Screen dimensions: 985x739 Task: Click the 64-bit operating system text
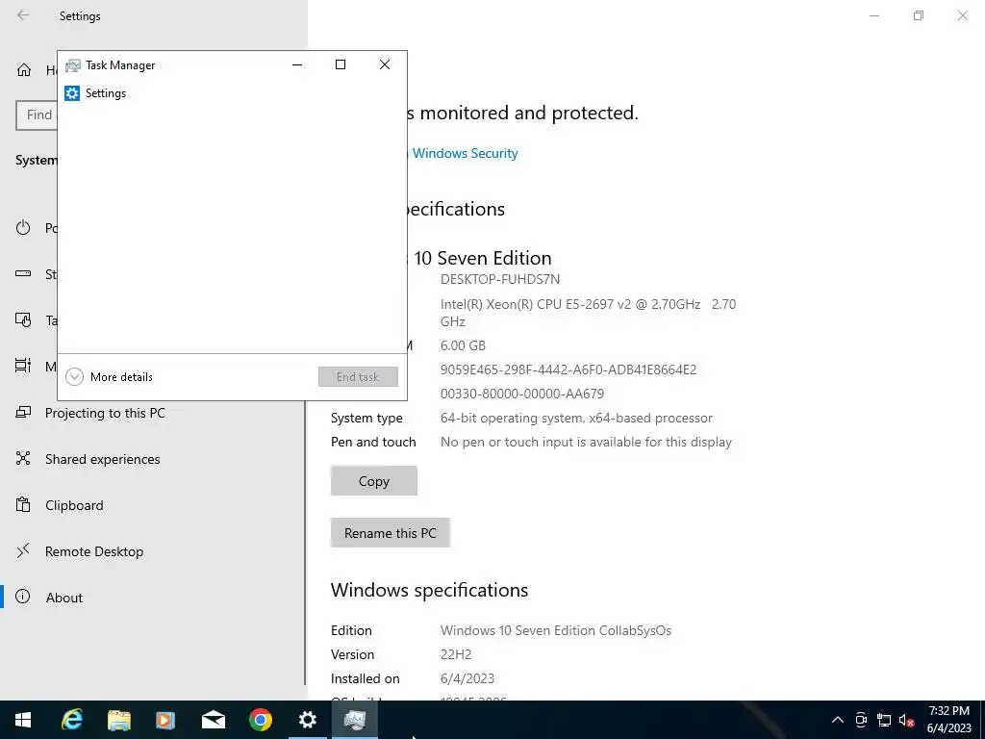[x=577, y=418]
